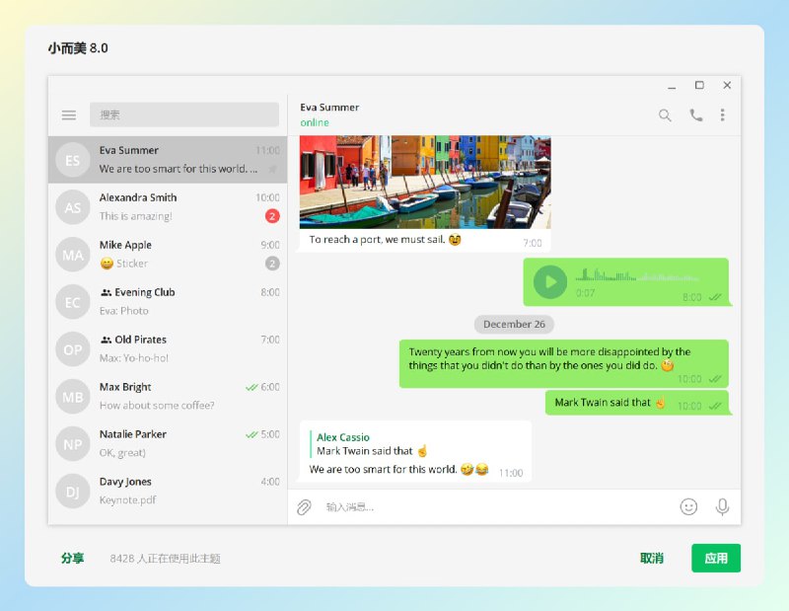Open the Alexandra Smith conversation
The width and height of the screenshot is (789, 611).
168,206
